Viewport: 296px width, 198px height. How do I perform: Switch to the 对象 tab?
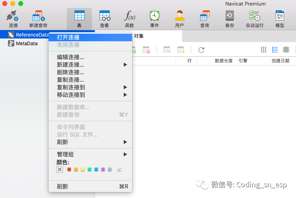pos(139,36)
